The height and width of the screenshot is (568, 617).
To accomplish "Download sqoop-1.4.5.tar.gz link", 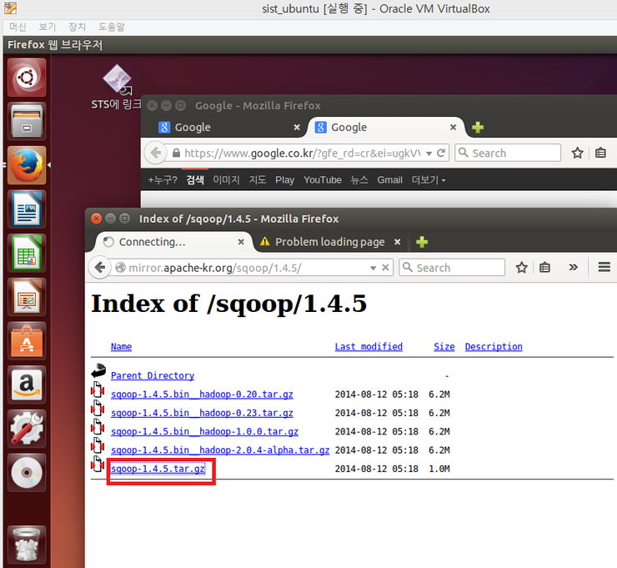I will click(x=158, y=469).
